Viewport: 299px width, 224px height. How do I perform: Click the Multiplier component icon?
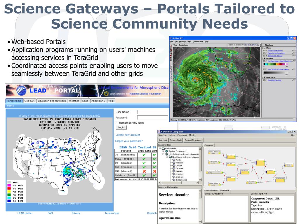[x=174, y=163]
